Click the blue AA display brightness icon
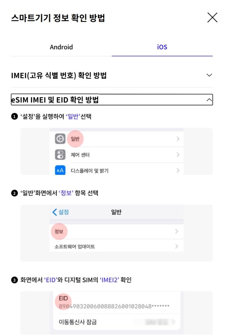 coord(60,170)
